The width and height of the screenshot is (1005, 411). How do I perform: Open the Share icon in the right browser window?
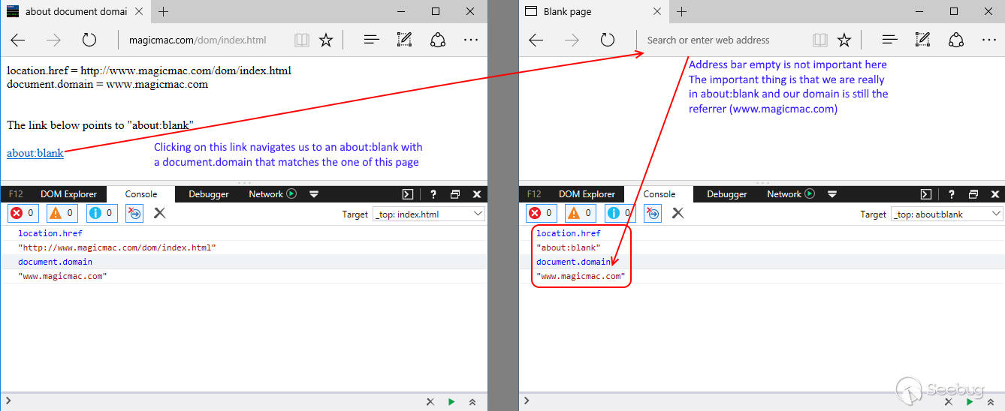(956, 40)
